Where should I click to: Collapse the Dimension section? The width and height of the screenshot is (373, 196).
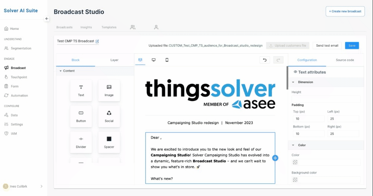[x=293, y=82]
